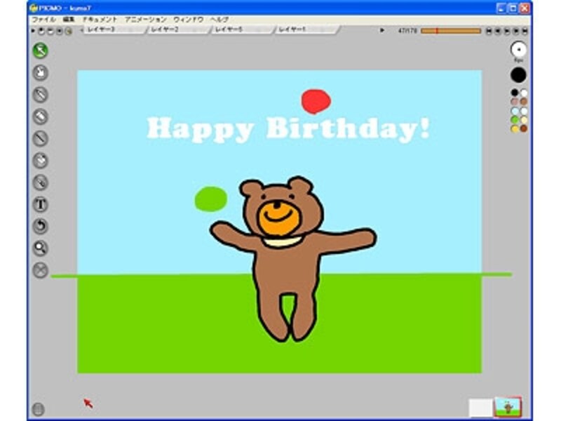Click the Happy Birthday! text on canvas
The width and height of the screenshot is (561, 421).
pyautogui.click(x=288, y=130)
